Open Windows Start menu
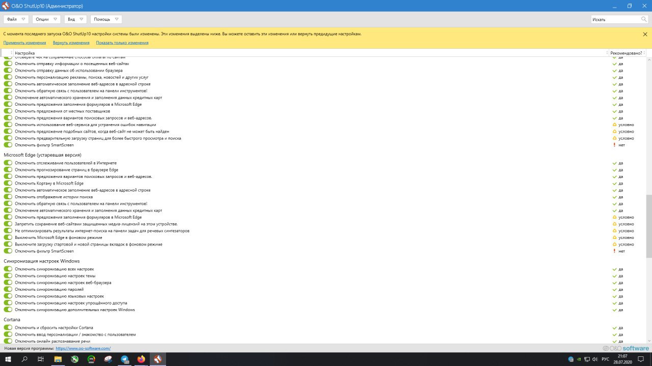The image size is (652, 366). pos(8,359)
